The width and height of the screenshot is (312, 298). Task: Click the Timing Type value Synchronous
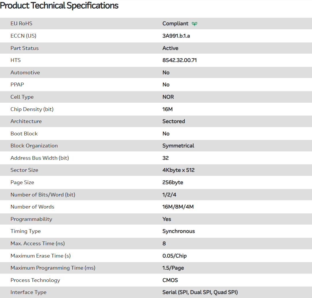tap(178, 231)
